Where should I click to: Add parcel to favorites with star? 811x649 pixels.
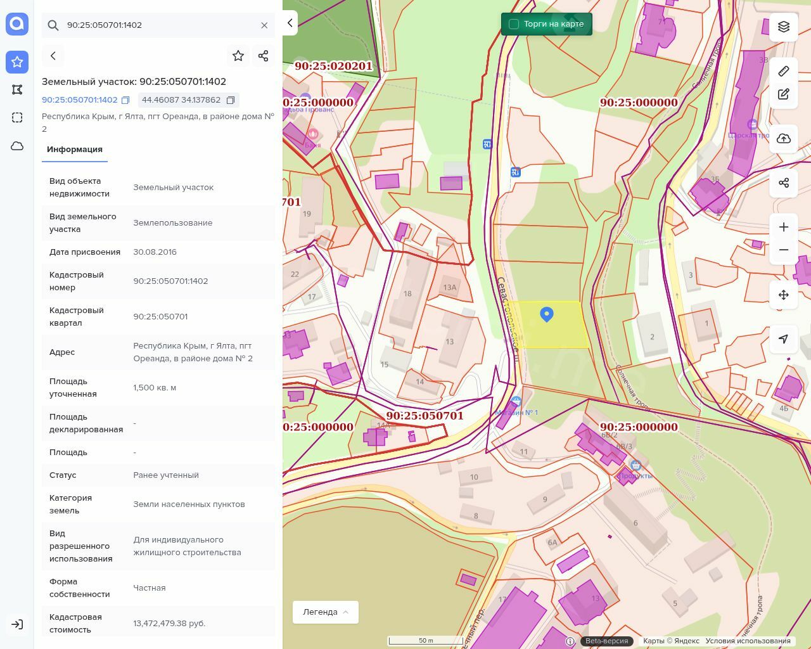pyautogui.click(x=238, y=56)
